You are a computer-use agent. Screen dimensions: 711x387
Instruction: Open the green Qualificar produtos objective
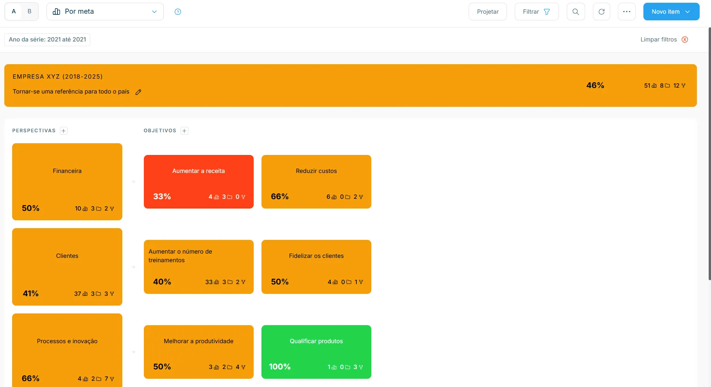tap(316, 352)
